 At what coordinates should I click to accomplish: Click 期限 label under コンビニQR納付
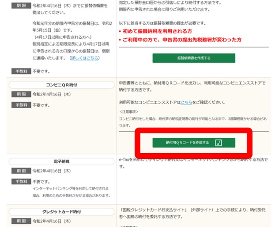pyautogui.click(x=21, y=94)
